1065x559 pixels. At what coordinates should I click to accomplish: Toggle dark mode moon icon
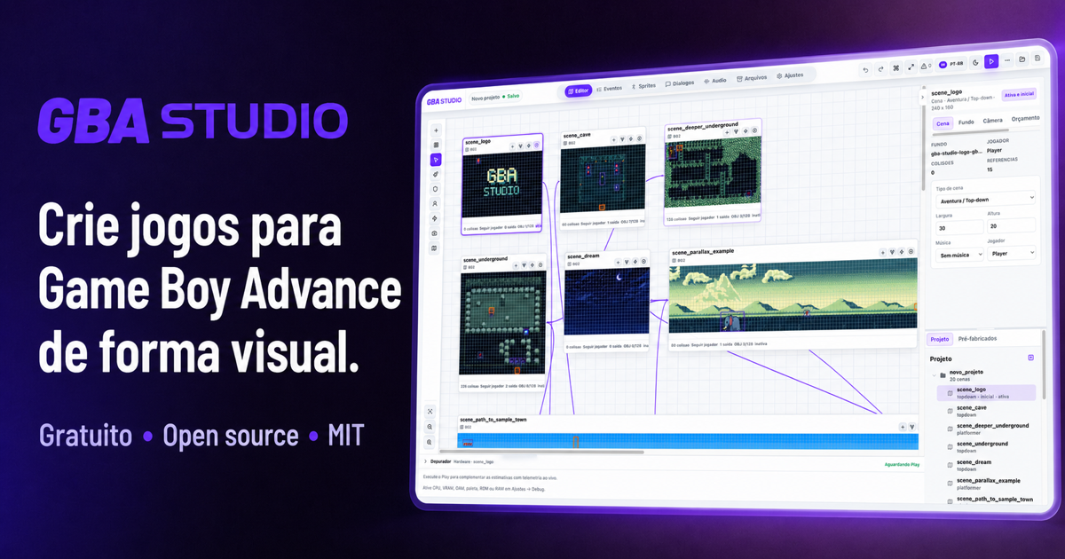(975, 62)
